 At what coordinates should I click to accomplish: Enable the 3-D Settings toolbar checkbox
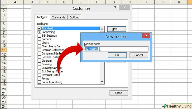point(39,36)
